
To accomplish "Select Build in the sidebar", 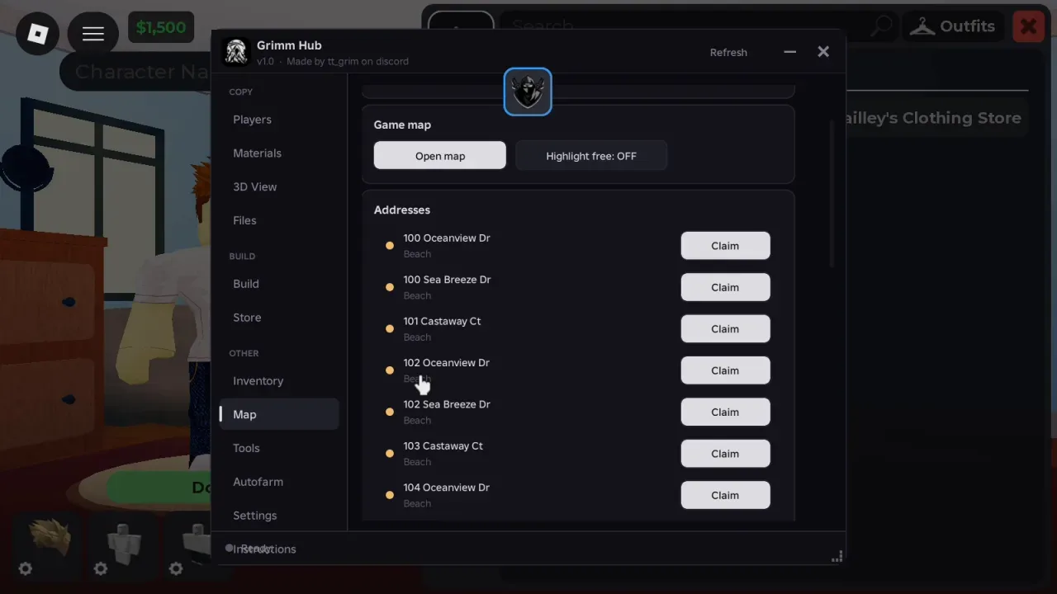I will (279, 284).
